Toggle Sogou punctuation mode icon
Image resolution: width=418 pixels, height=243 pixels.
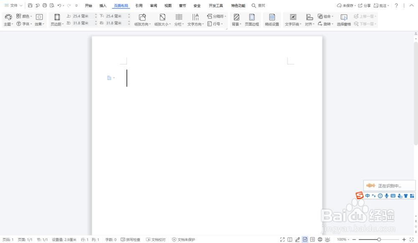374,196
